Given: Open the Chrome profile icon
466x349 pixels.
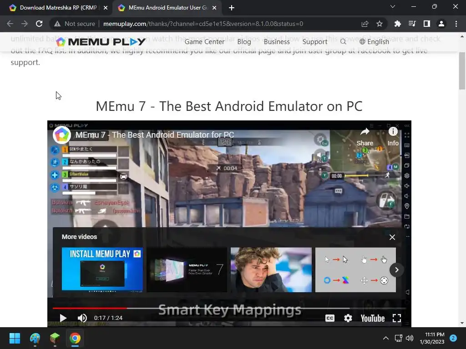Looking at the screenshot, I should pyautogui.click(x=441, y=24).
